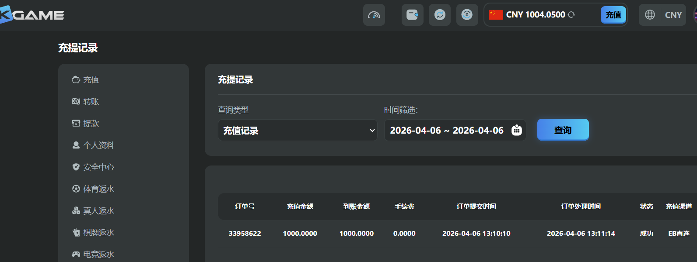Open 个人资料 sidebar item
697x262 pixels.
click(98, 145)
